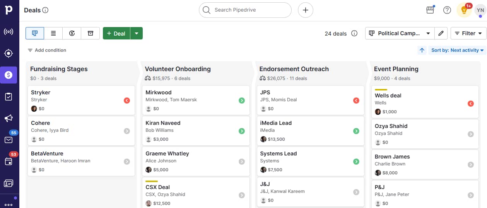The height and width of the screenshot is (208, 487).
Task: Click the red overdue activity icon on Stryker
Action: (x=127, y=101)
